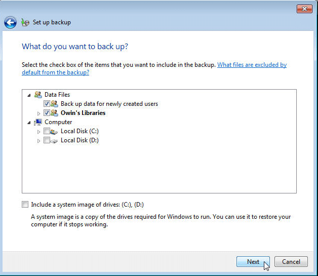Expand the Owin's Libraries node
The height and width of the screenshot is (276, 318).
click(x=39, y=113)
